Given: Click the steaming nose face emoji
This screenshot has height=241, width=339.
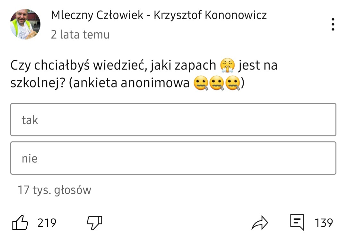Looking at the screenshot, I should [227, 65].
